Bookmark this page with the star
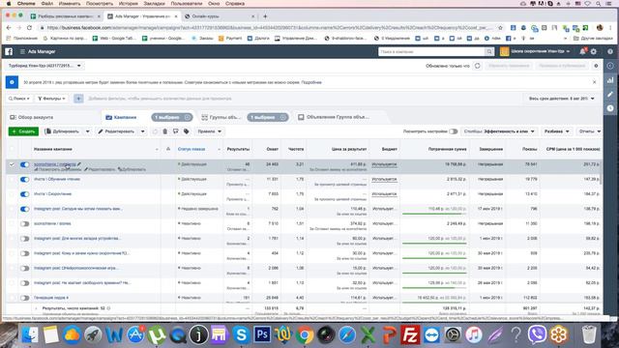The image size is (619, 348). click(x=500, y=28)
